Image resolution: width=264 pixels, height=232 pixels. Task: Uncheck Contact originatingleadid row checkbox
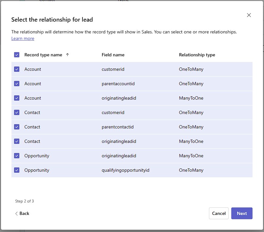coord(17,141)
